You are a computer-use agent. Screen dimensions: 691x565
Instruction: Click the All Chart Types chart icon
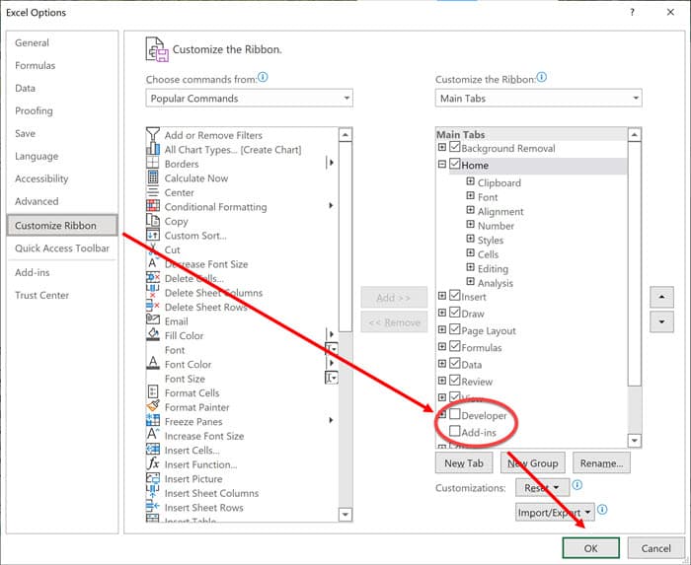(x=153, y=149)
